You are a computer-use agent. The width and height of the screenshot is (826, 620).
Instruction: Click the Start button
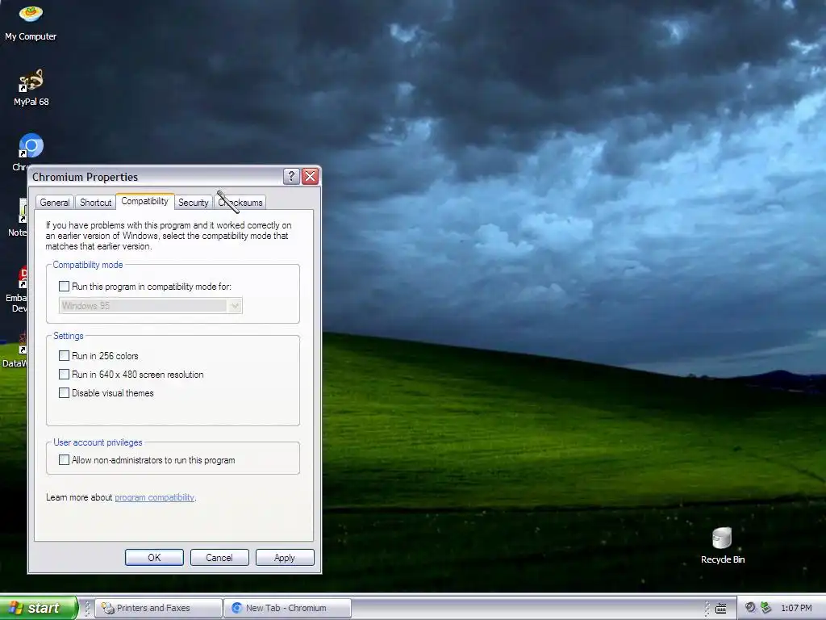pos(39,607)
